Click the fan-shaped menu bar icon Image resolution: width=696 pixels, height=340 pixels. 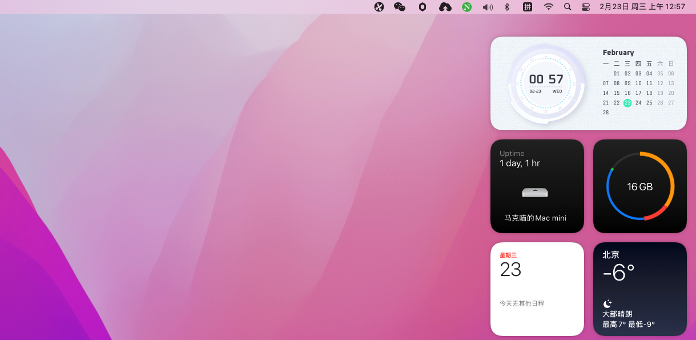tap(379, 7)
